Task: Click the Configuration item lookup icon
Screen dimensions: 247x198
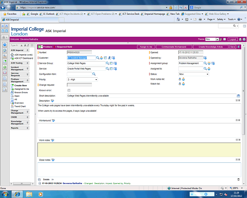Action: coord(94,74)
